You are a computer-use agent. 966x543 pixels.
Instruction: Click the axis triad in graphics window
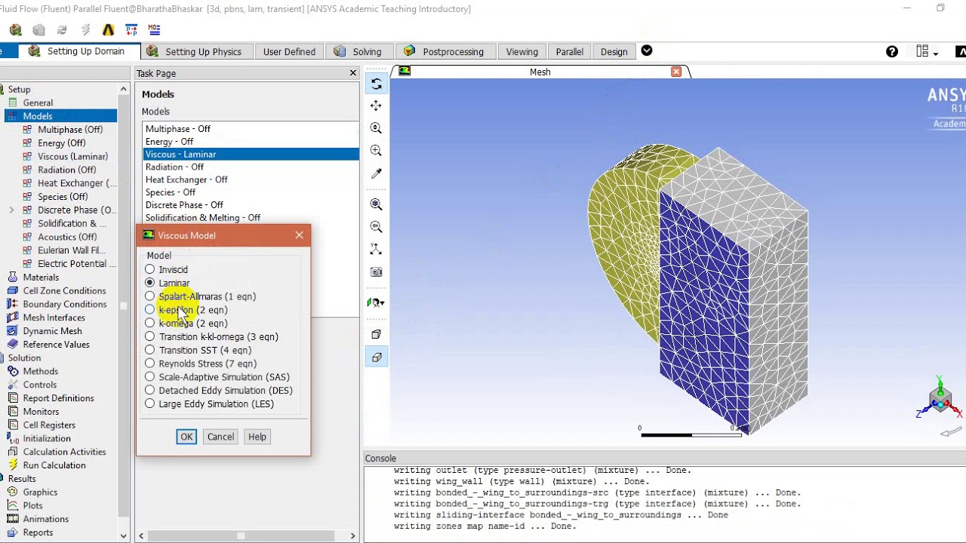[x=940, y=397]
